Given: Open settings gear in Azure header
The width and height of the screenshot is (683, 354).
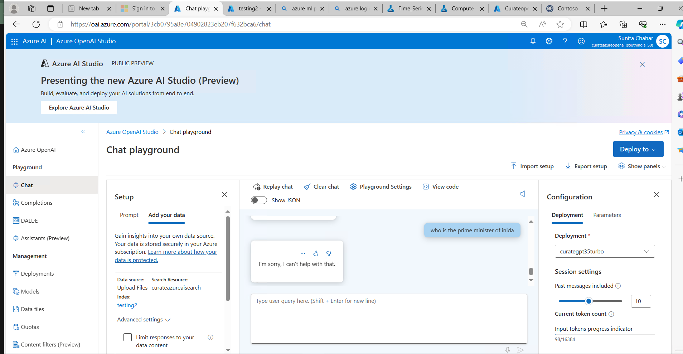Looking at the screenshot, I should pos(549,41).
